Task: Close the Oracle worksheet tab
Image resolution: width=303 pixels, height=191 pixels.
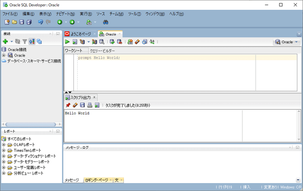Action: pos(120,34)
